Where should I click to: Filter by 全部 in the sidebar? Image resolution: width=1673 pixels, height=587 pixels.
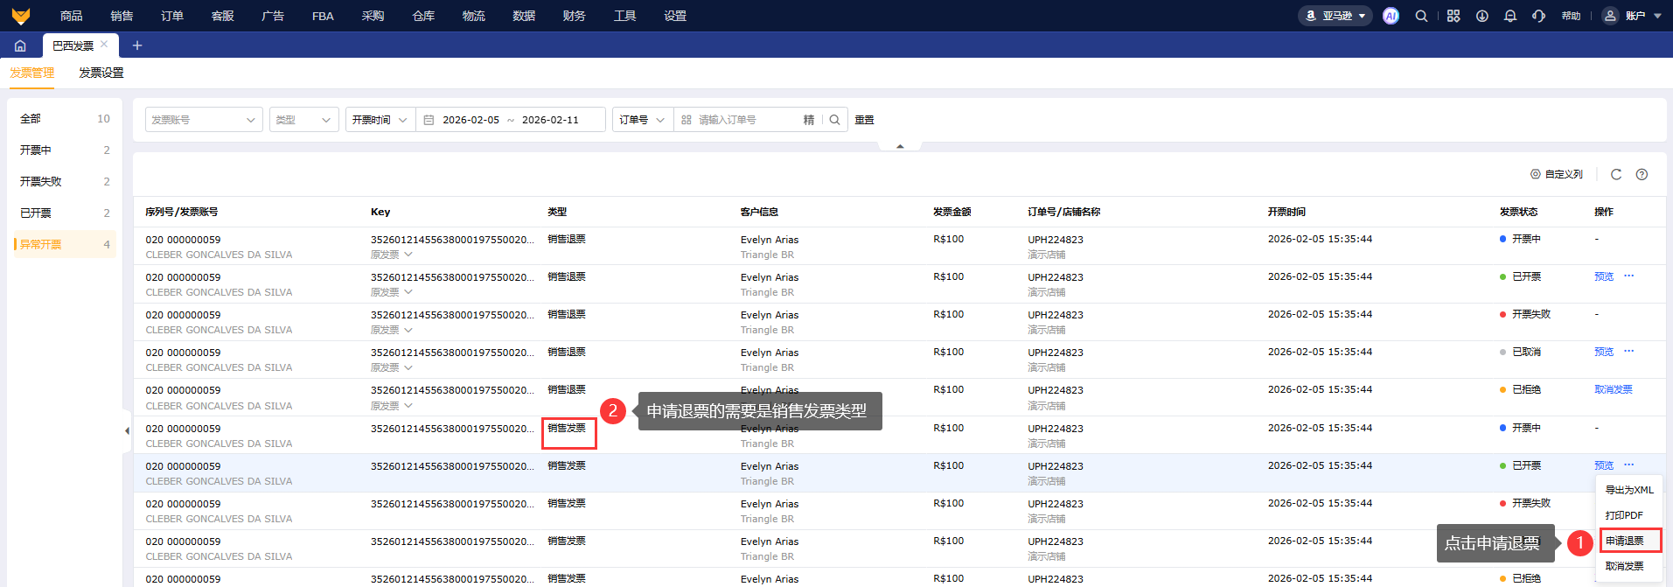click(x=65, y=118)
